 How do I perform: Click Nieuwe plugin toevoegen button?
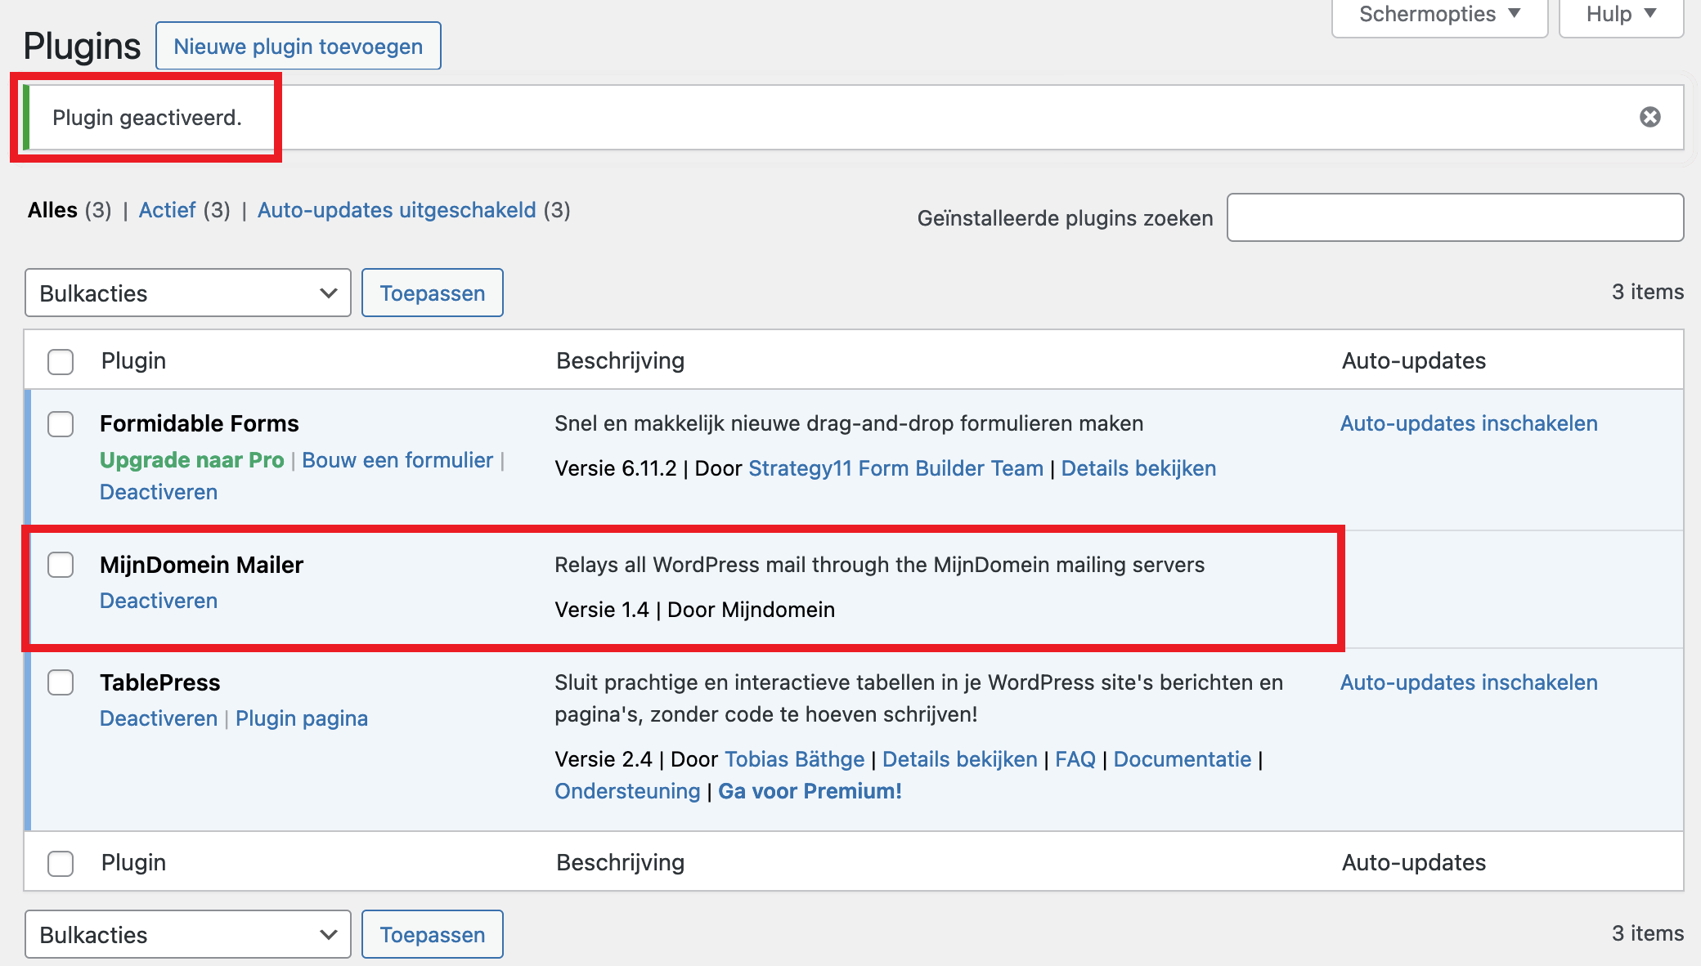(298, 47)
